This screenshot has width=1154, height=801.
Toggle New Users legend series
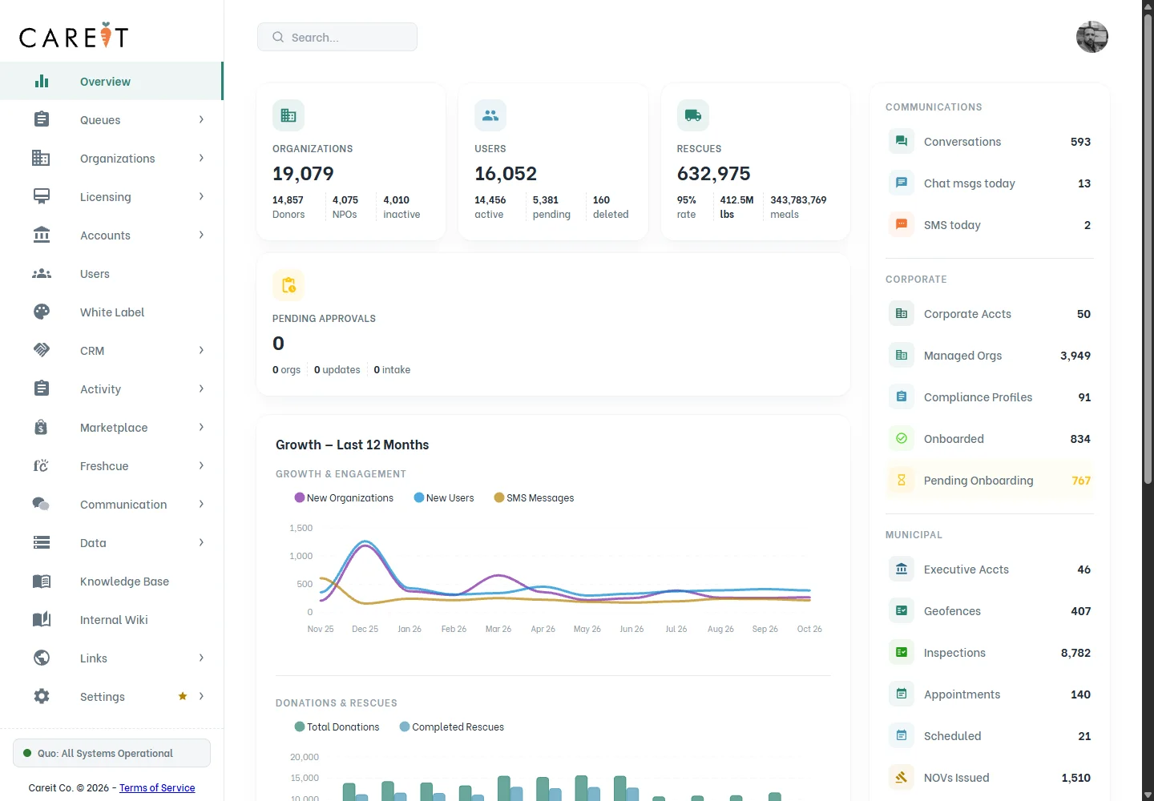444,497
